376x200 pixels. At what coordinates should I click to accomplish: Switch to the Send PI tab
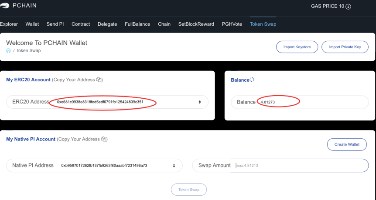pos(55,24)
